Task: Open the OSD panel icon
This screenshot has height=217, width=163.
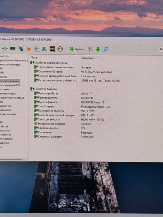Action: coord(52,49)
